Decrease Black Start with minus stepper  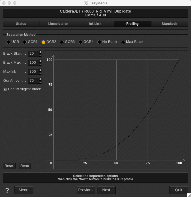40,55
